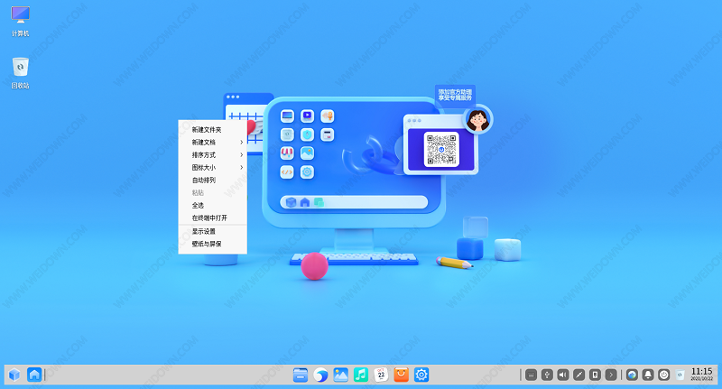Open the settings gear in the dock
This screenshot has width=722, height=389.
[421, 374]
